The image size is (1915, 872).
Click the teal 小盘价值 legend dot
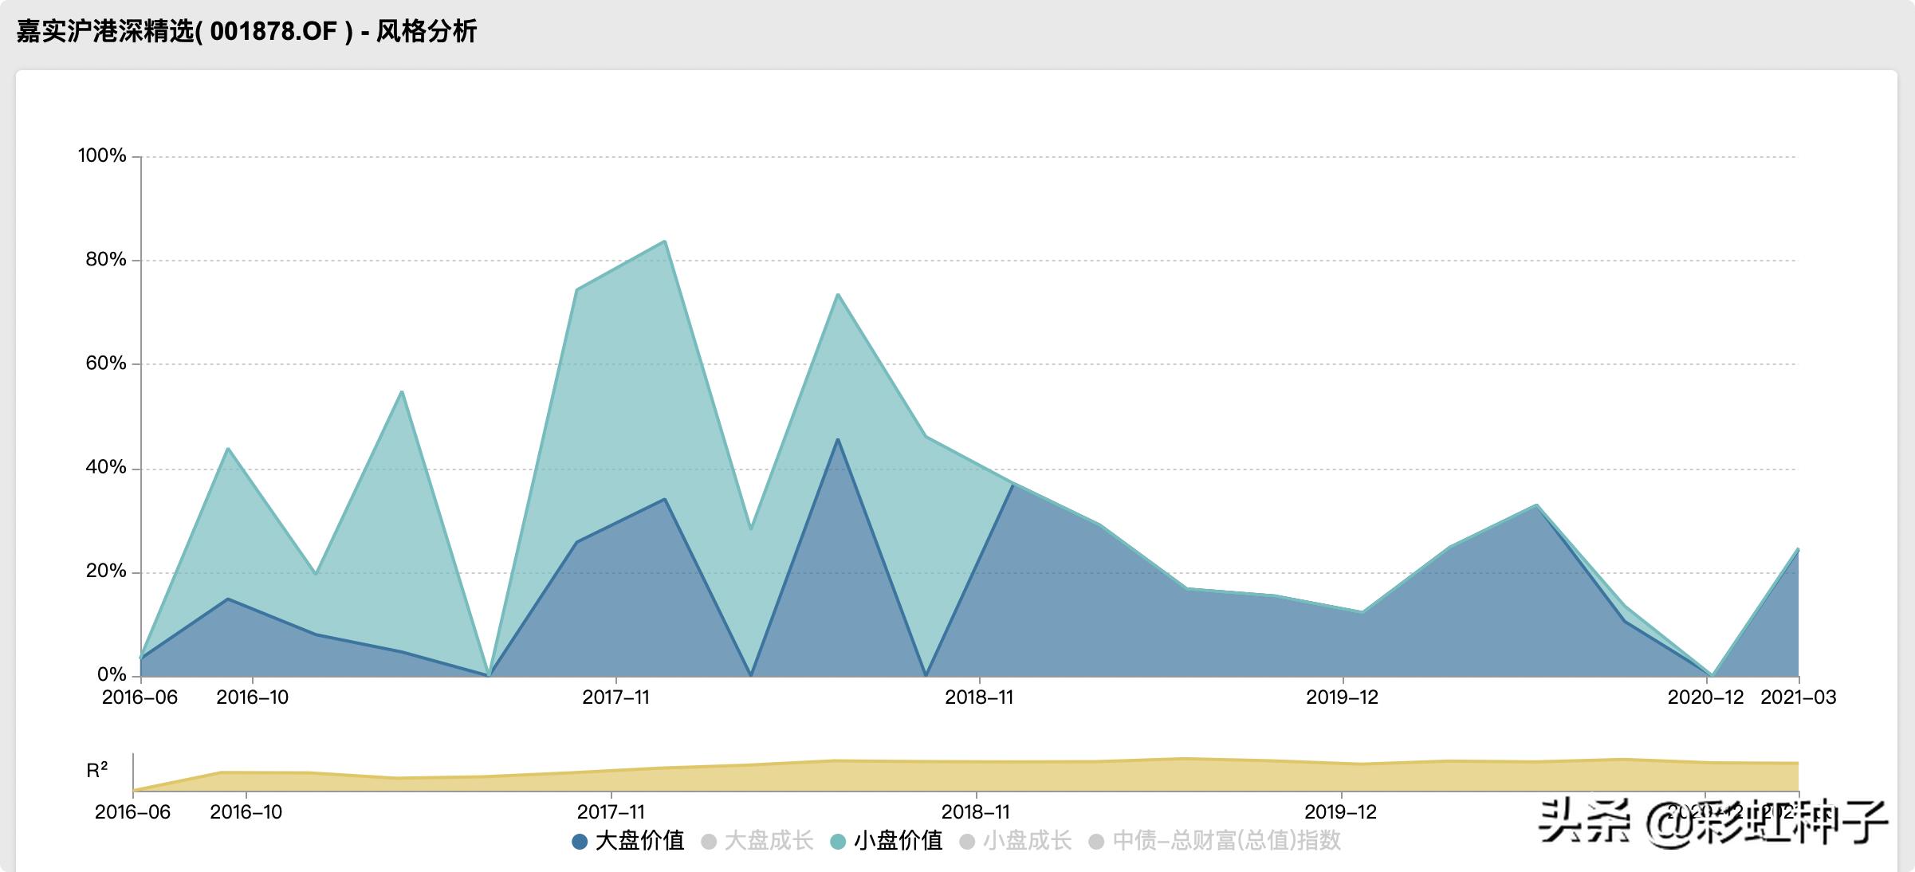click(838, 842)
